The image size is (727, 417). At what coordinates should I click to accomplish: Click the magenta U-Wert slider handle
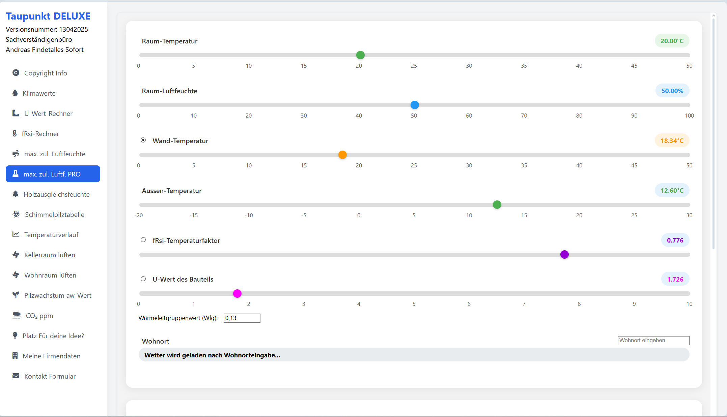[x=237, y=293]
